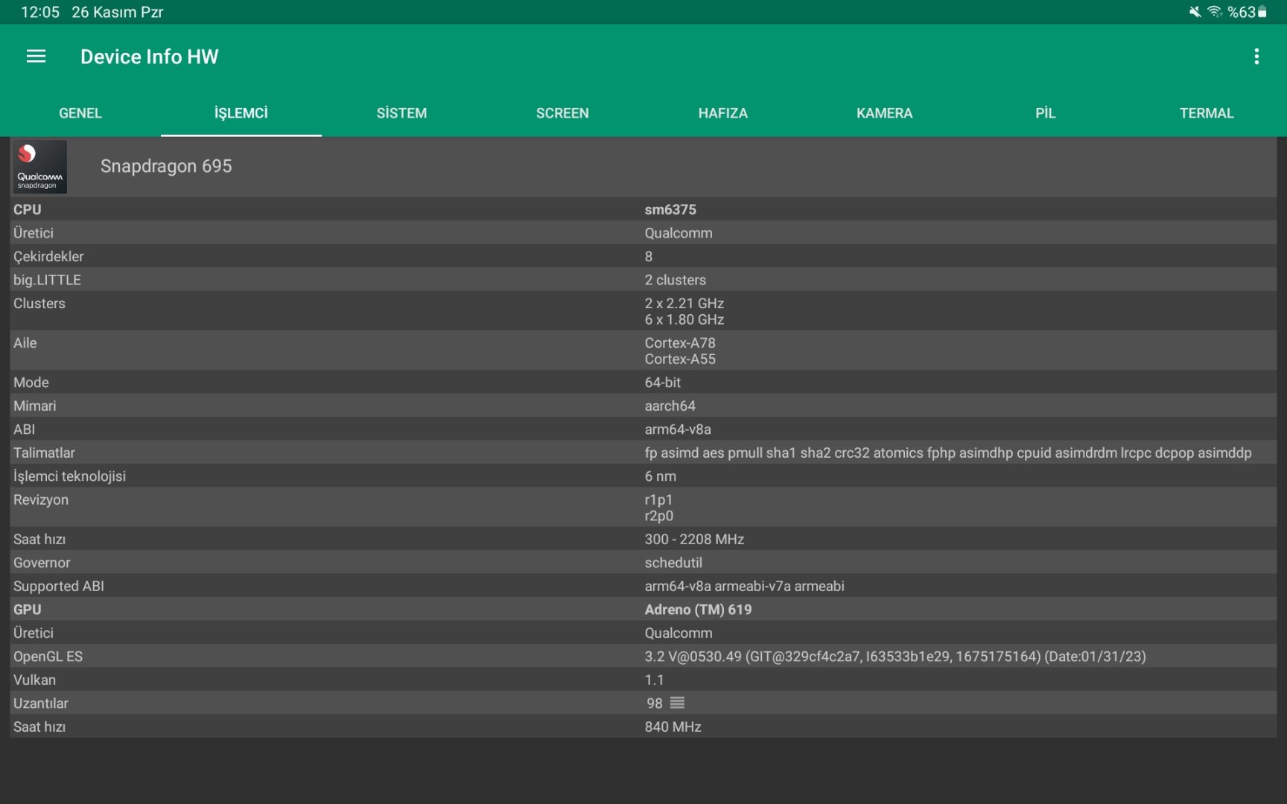The image size is (1287, 804).
Task: Tap the r1p1 revision value
Action: pos(658,500)
